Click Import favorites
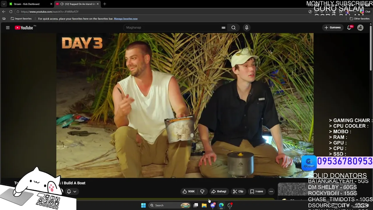 coord(21,19)
